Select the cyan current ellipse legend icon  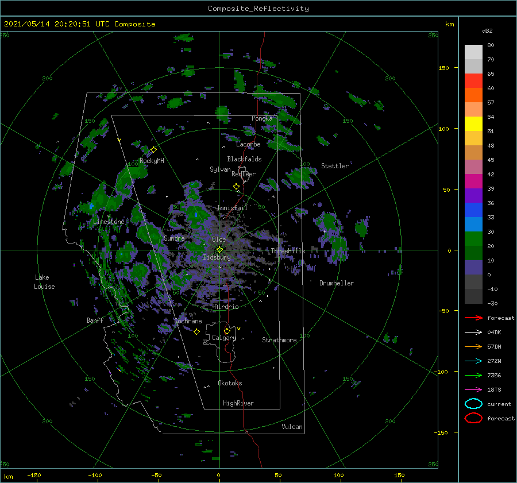[473, 404]
